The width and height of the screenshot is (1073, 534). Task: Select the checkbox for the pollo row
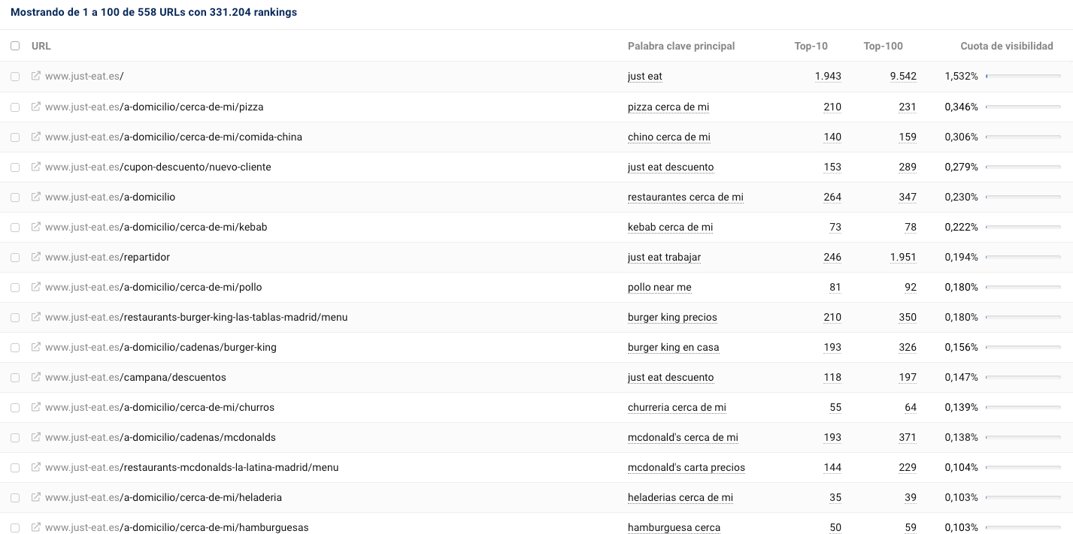15,287
